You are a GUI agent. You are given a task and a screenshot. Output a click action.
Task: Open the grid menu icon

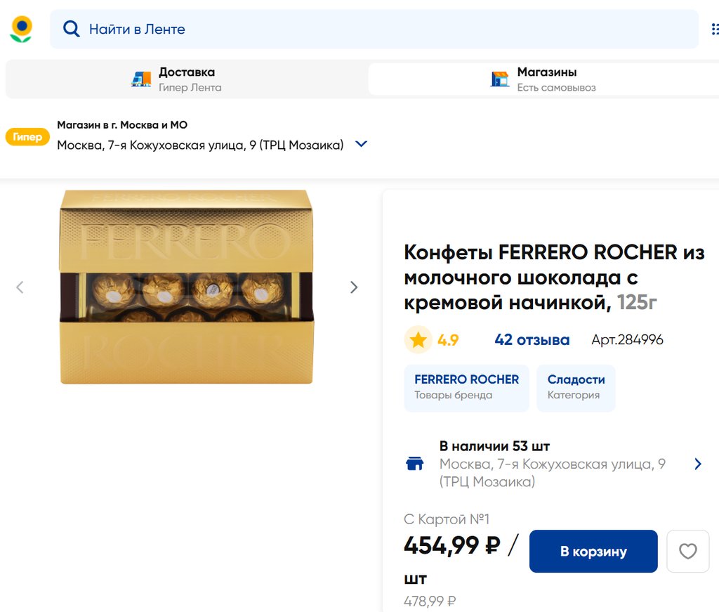[x=715, y=29]
